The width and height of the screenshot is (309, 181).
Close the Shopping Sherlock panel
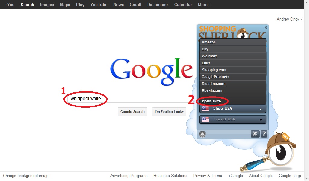(x=266, y=27)
